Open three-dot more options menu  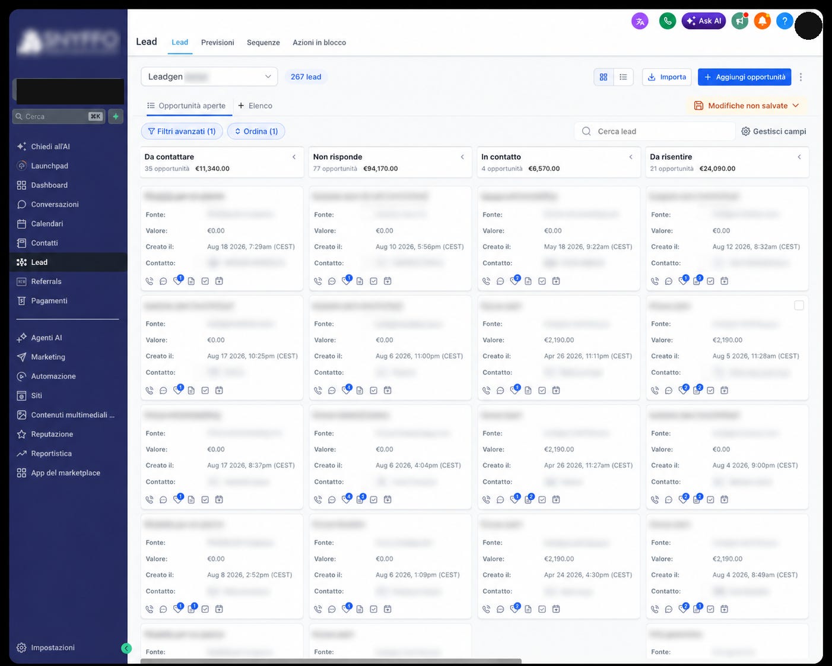pos(801,77)
